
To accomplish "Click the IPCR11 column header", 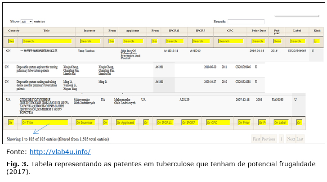I will tap(174, 31).
